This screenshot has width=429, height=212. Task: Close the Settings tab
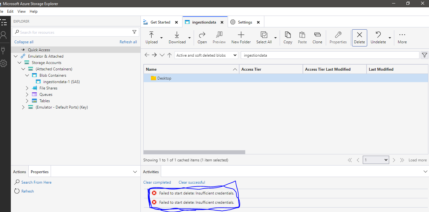258,22
